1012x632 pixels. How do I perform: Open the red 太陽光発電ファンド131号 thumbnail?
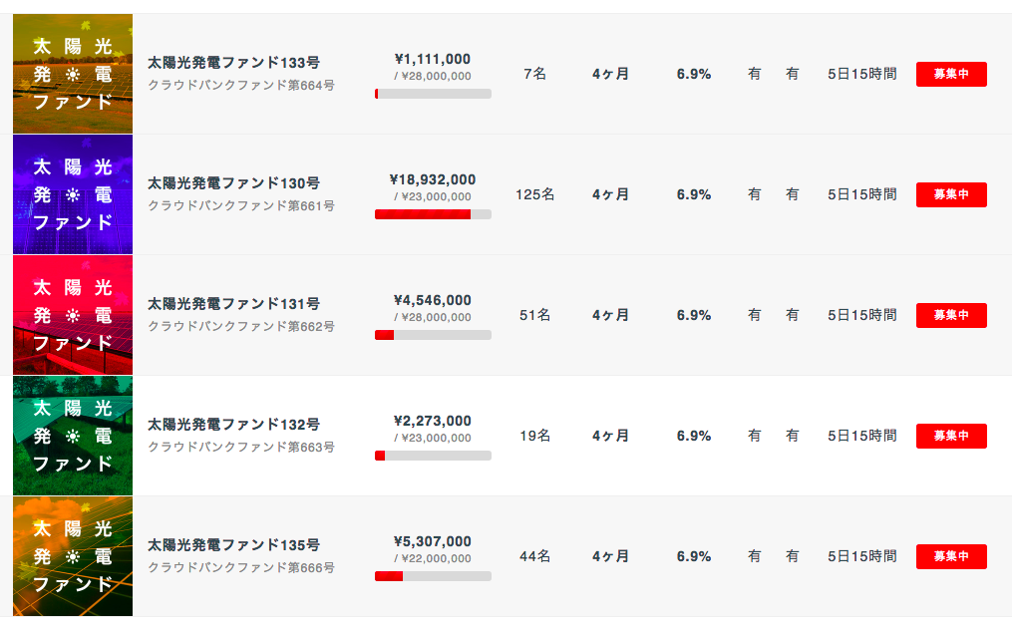pyautogui.click(x=73, y=315)
